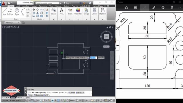The width and height of the screenshot is (183, 103).
Task: Click the Help question mark icon
Action: (90, 3)
